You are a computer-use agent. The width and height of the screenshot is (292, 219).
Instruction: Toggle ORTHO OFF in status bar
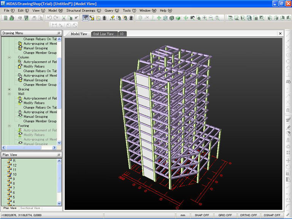point(248,215)
